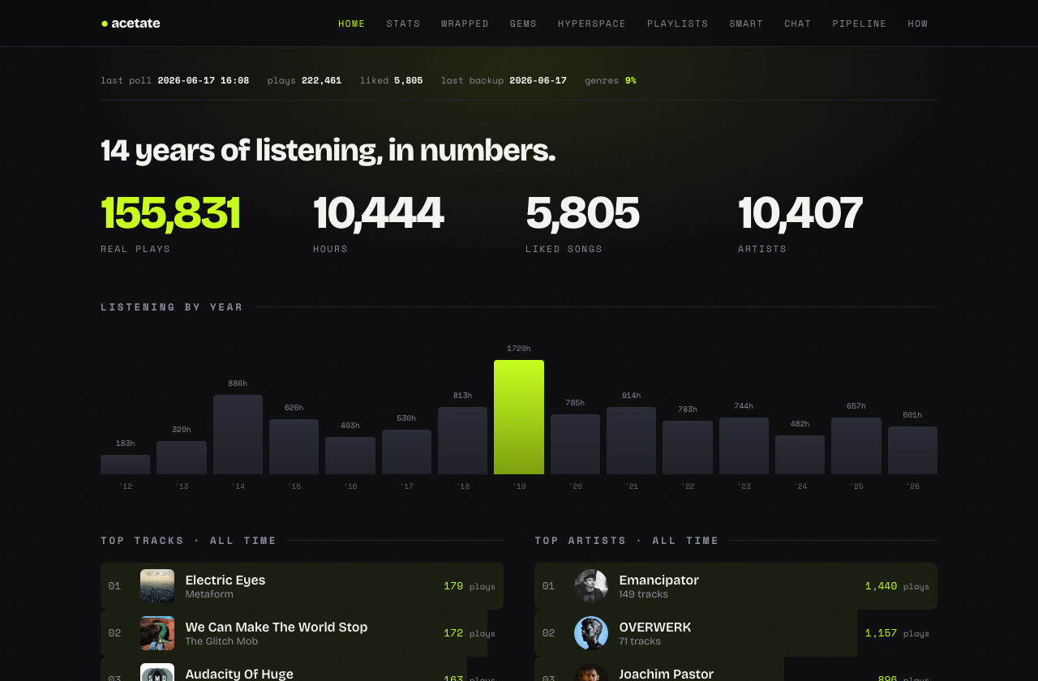The image size is (1038, 681).
Task: Click the 10,444 hours figure
Action: 378,213
